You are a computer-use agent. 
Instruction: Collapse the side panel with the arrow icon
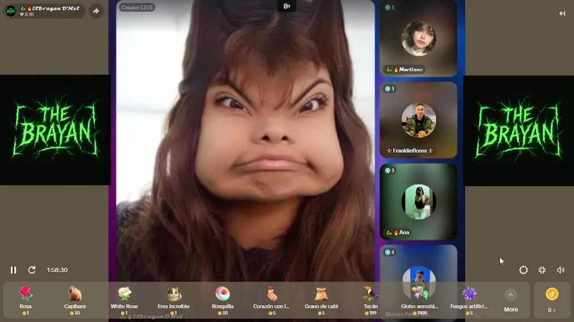tap(562, 13)
